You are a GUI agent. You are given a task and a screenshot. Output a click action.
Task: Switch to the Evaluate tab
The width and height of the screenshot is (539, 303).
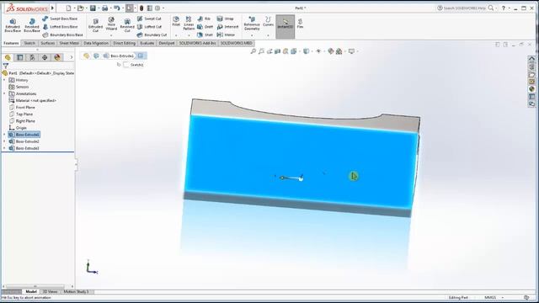tap(147, 43)
